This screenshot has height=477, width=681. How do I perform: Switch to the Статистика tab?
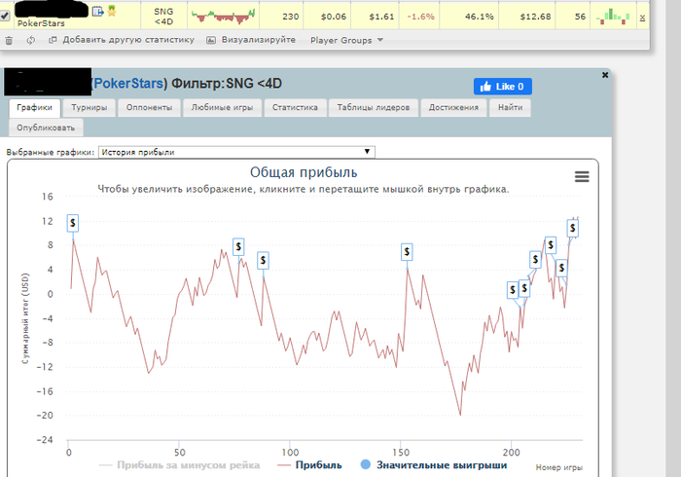pyautogui.click(x=295, y=108)
